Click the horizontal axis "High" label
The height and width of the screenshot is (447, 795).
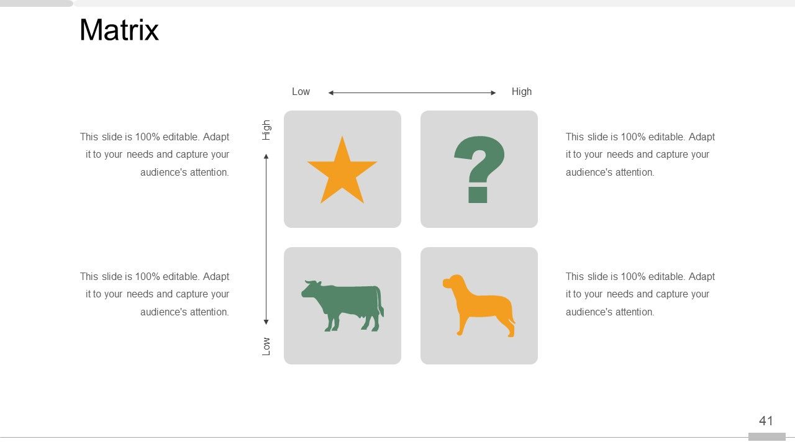click(x=522, y=92)
